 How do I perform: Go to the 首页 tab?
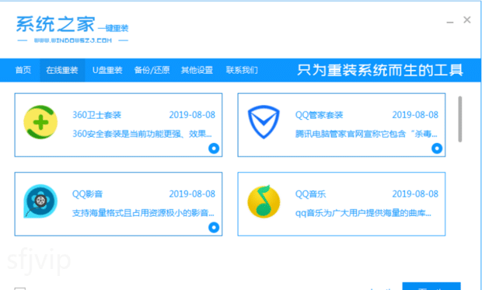23,70
